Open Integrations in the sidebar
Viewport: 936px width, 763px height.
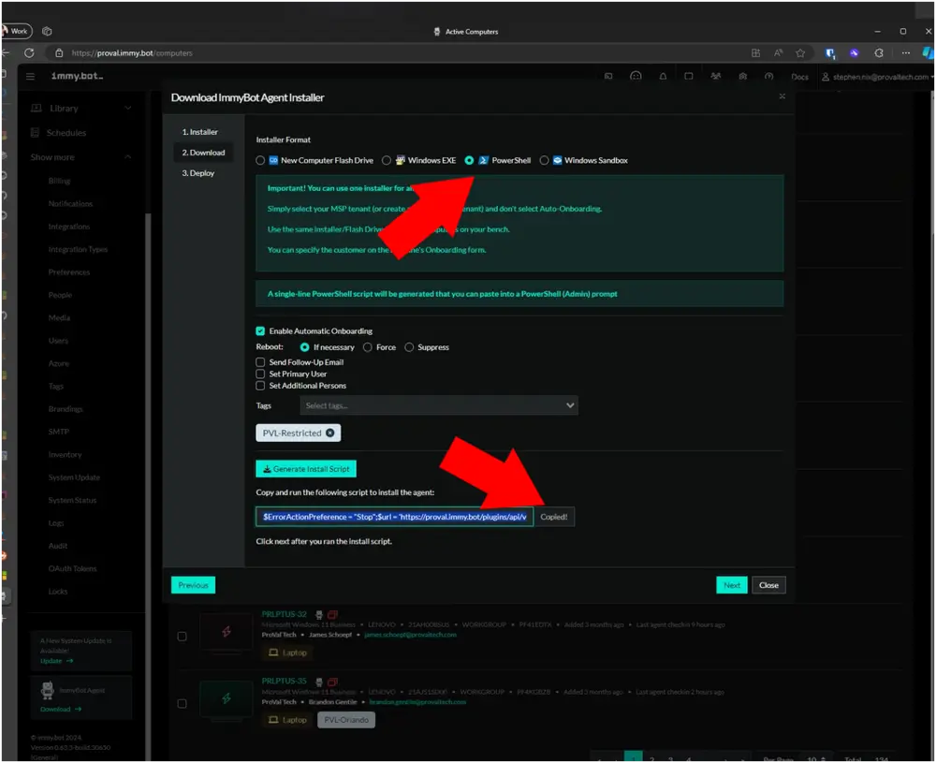69,227
